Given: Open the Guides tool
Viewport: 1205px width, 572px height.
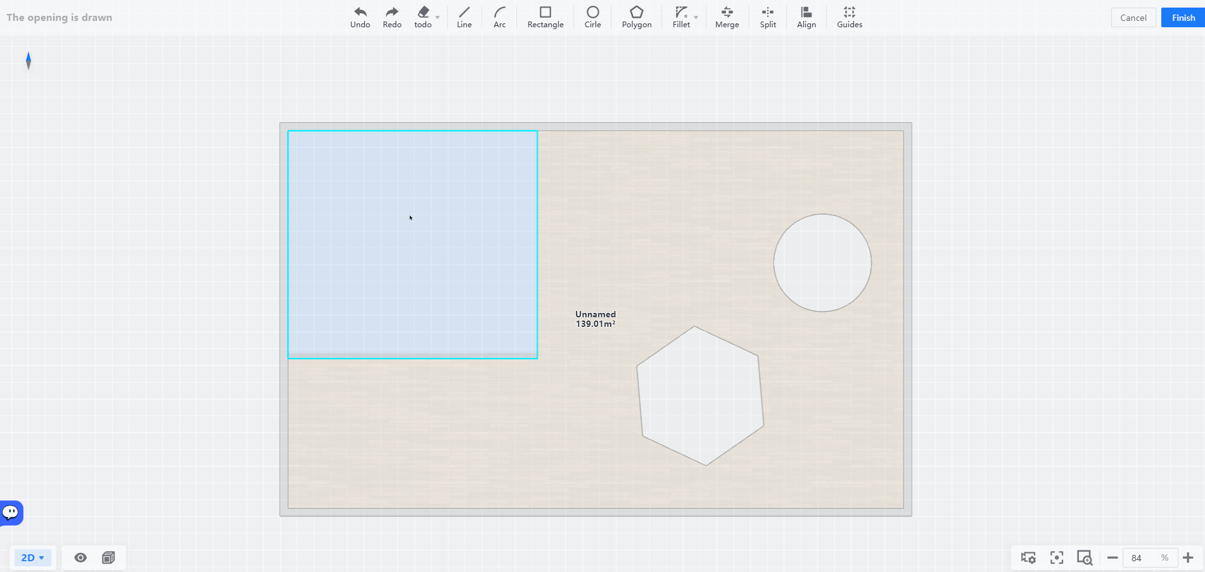Looking at the screenshot, I should (850, 17).
